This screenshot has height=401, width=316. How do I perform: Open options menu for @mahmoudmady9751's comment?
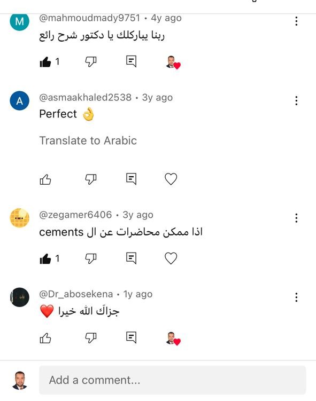[x=296, y=21]
